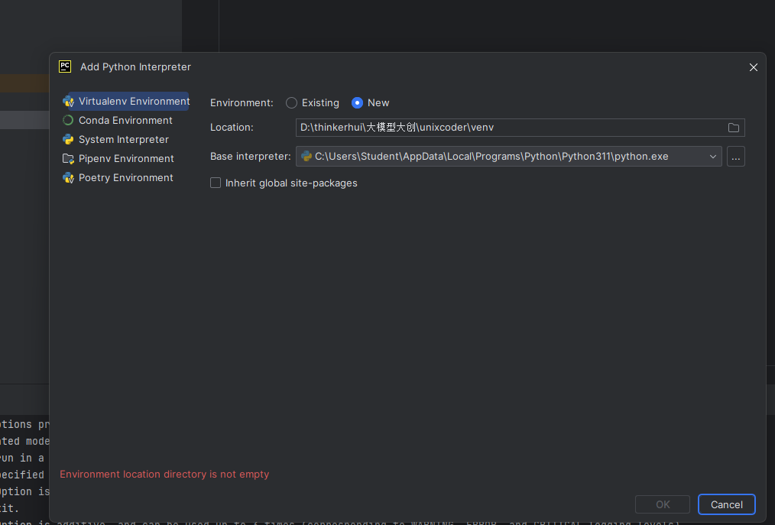
Task: Click the 'Base interpreter:' label
Action: [x=251, y=156]
